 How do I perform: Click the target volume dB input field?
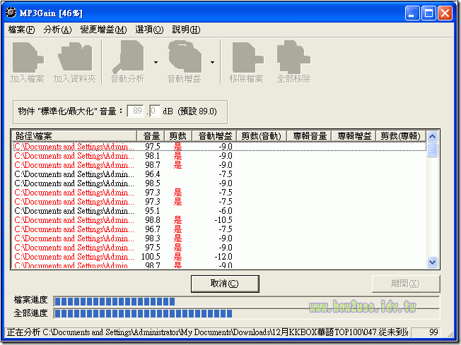coord(136,111)
